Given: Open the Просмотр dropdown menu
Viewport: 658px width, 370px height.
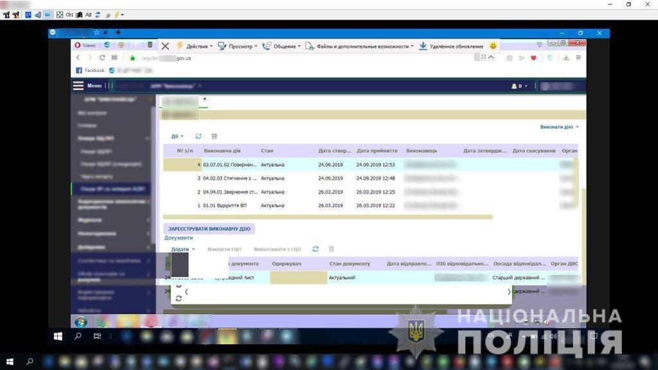Looking at the screenshot, I should [x=238, y=46].
